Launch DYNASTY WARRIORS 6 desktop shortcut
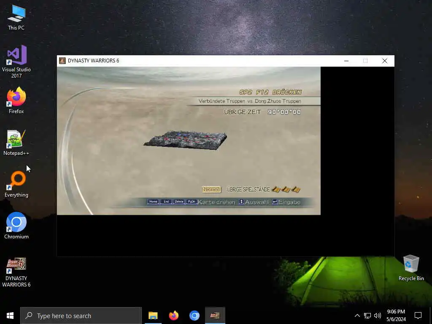 16,272
